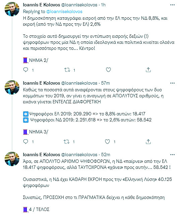180x215 pixels.
Task: Open the @ioannisekolovos Replying to link
Action: point(64,11)
